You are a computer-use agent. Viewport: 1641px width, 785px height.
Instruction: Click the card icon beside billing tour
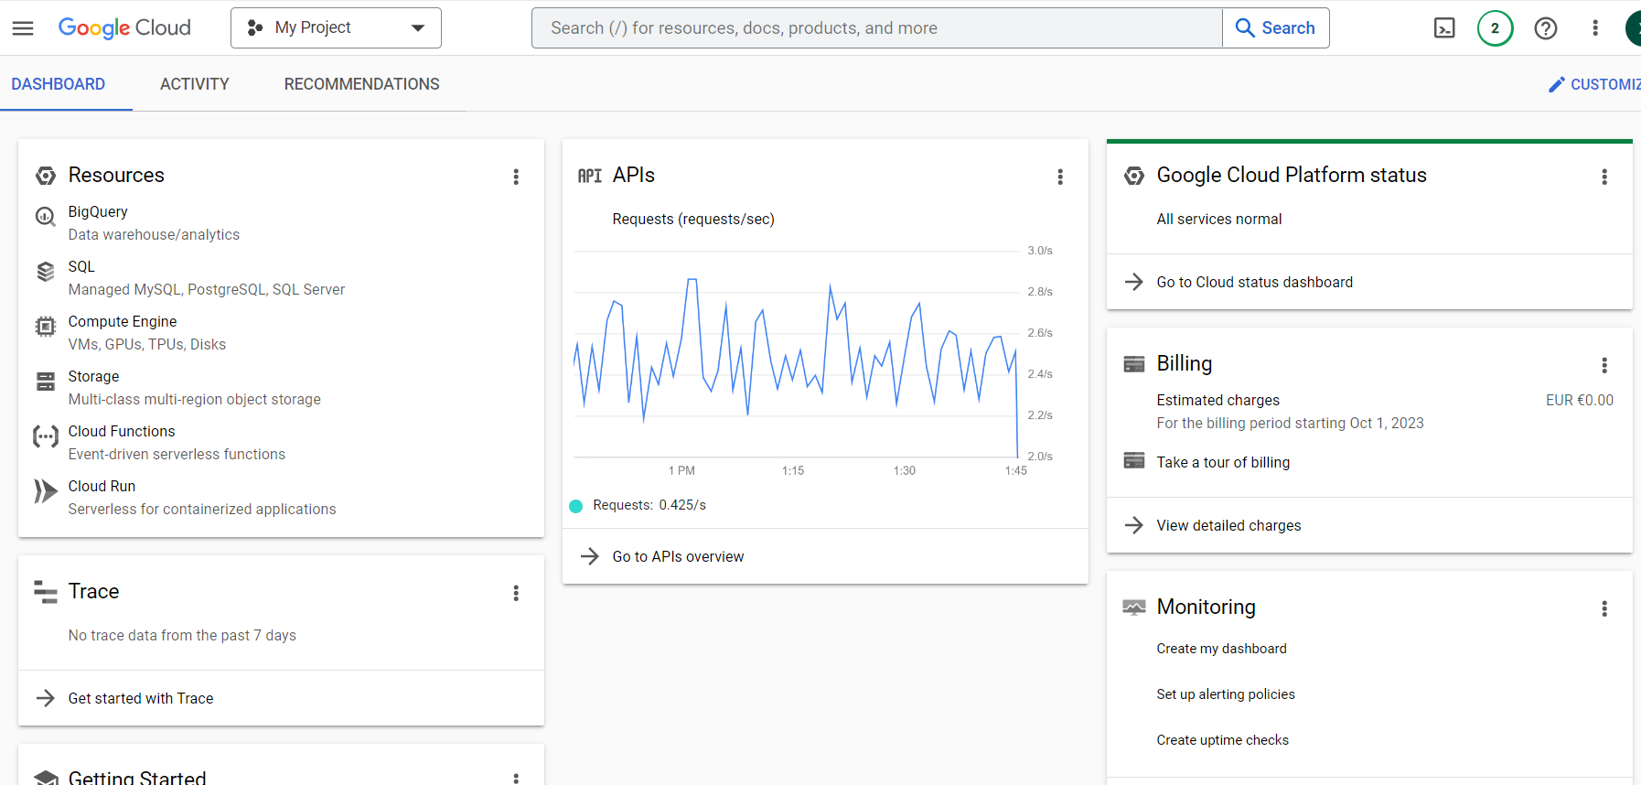click(1134, 460)
